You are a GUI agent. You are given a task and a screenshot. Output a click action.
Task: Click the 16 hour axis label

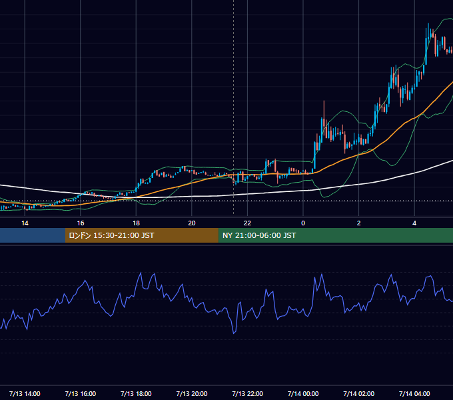coord(81,223)
